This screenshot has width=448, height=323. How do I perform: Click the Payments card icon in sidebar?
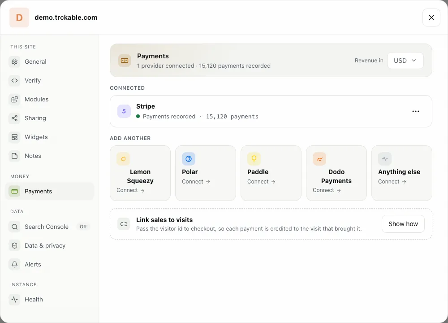(15, 191)
